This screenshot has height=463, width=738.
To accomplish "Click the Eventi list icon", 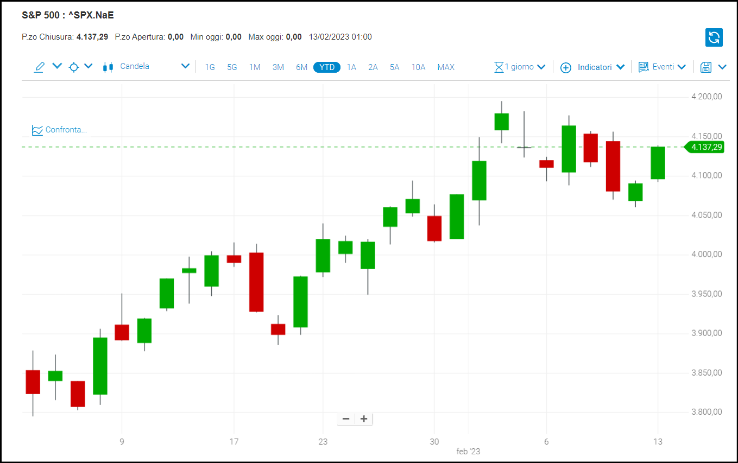I will (x=644, y=67).
